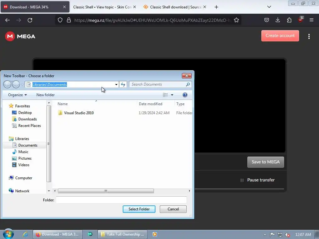Screen dimensions: 319x239
Task: Click the uBlock extension badge icon
Action: click(301, 20)
